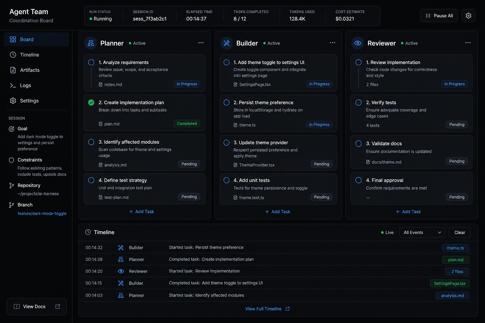This screenshot has width=485, height=323.
Task: Check off Define test strategy task
Action: pyautogui.click(x=91, y=180)
